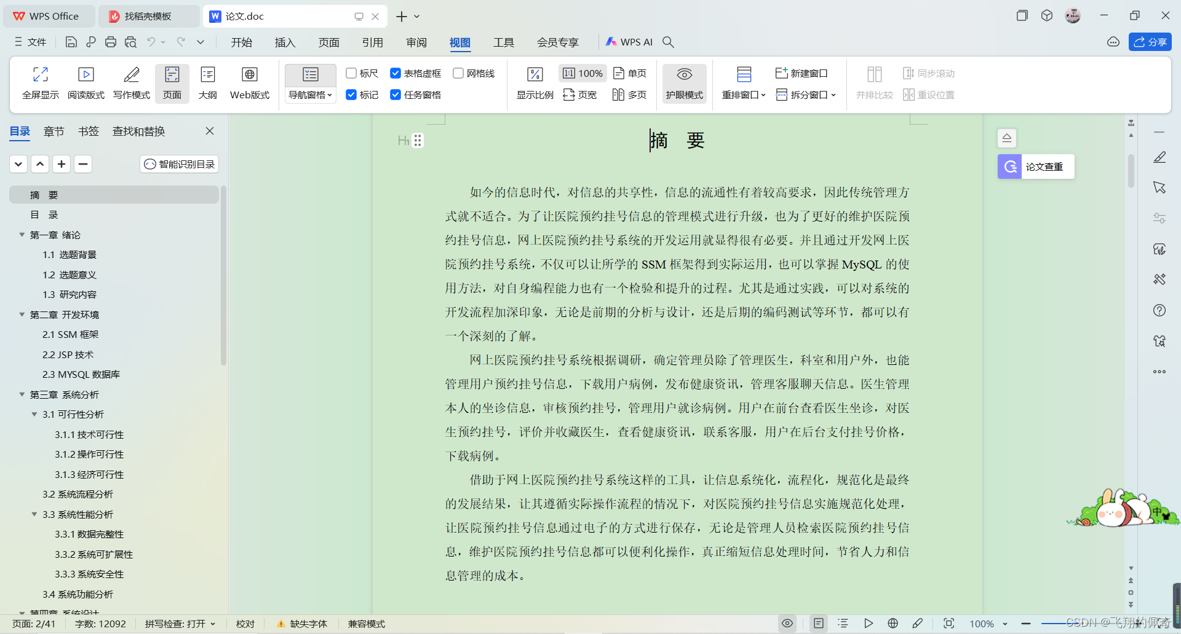
Task: Click 校对 proofread in status bar
Action: tap(245, 624)
